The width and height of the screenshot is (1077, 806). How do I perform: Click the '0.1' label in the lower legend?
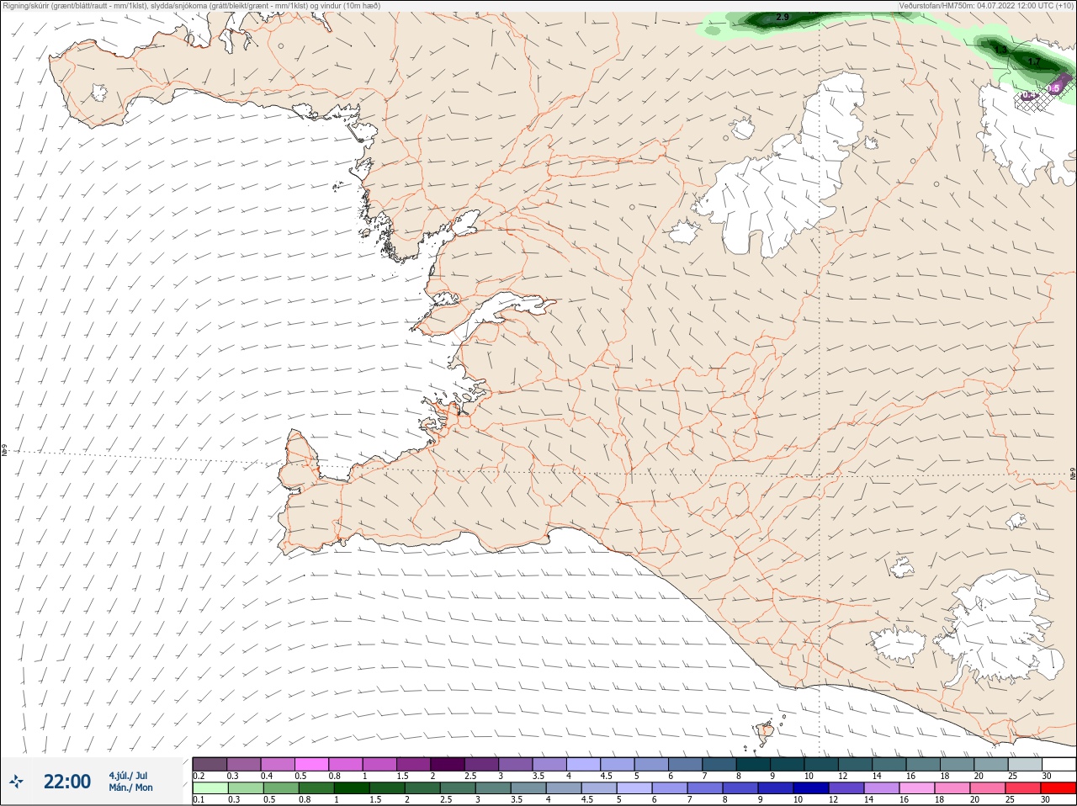coord(199,799)
